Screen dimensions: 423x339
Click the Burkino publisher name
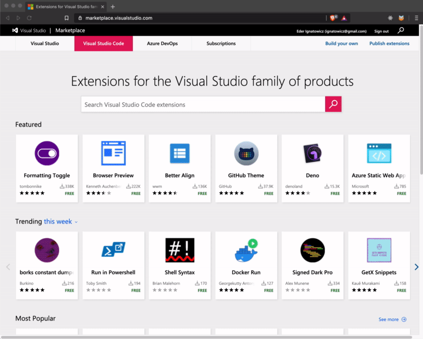[26, 283]
